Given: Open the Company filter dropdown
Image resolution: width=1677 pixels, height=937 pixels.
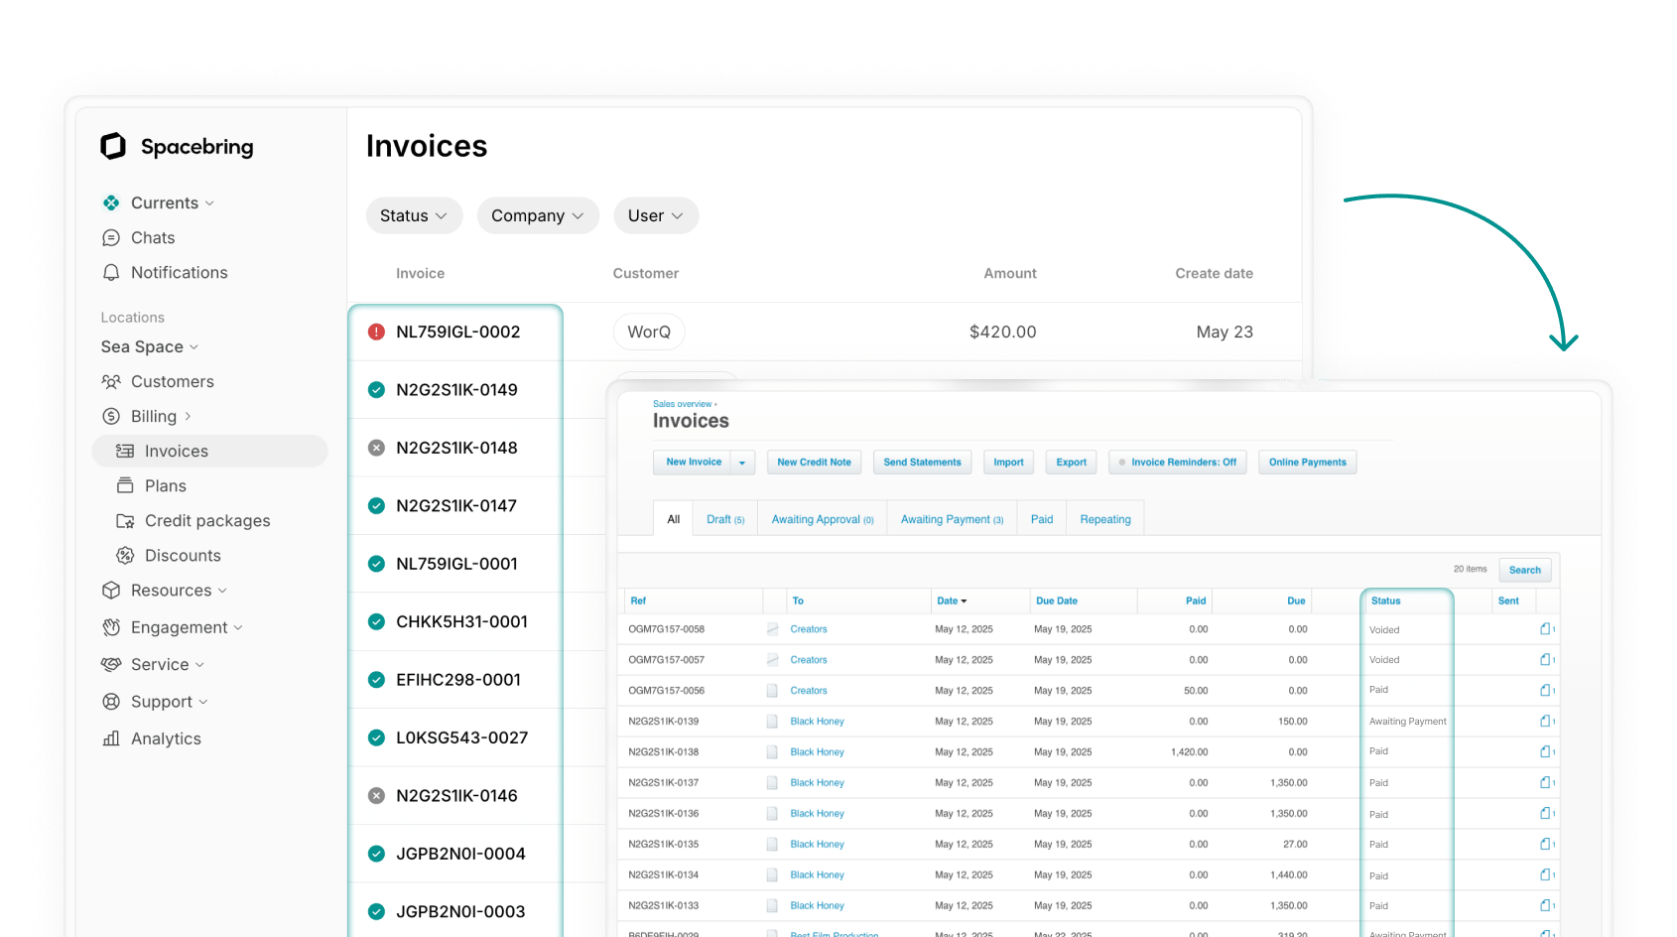Looking at the screenshot, I should coord(538,215).
